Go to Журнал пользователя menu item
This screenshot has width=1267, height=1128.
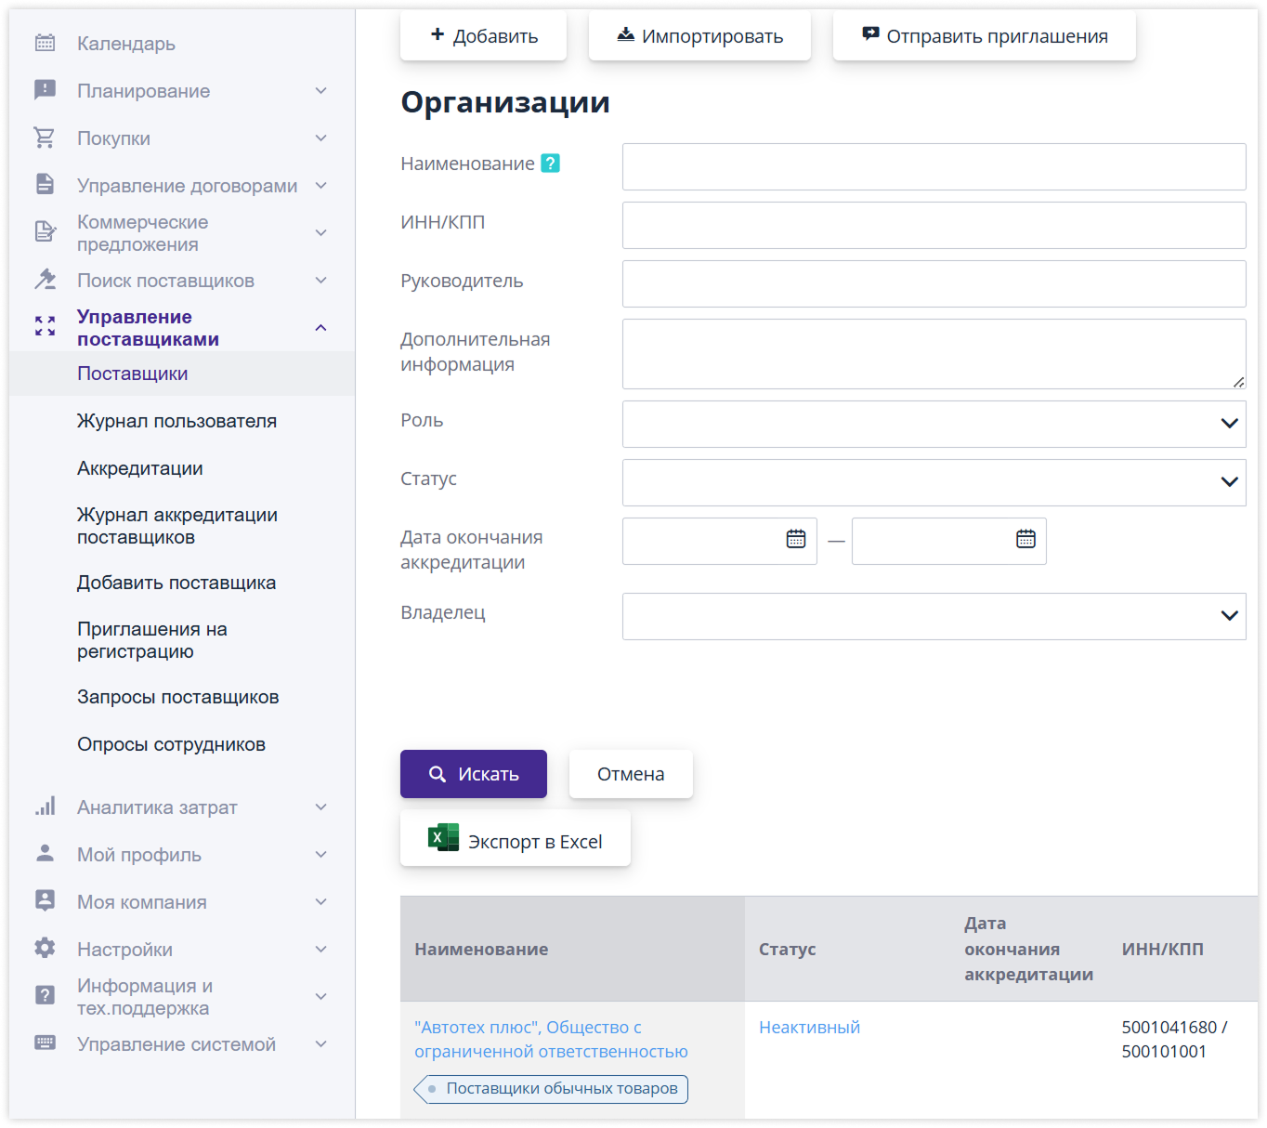(x=176, y=421)
